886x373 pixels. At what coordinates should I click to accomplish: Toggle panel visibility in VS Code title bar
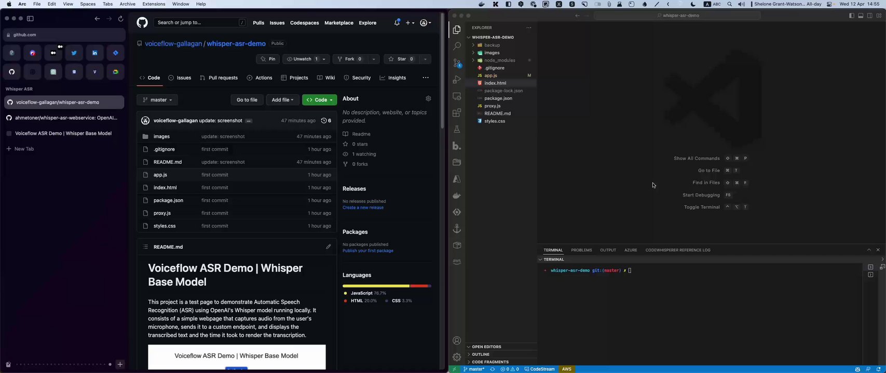click(861, 16)
